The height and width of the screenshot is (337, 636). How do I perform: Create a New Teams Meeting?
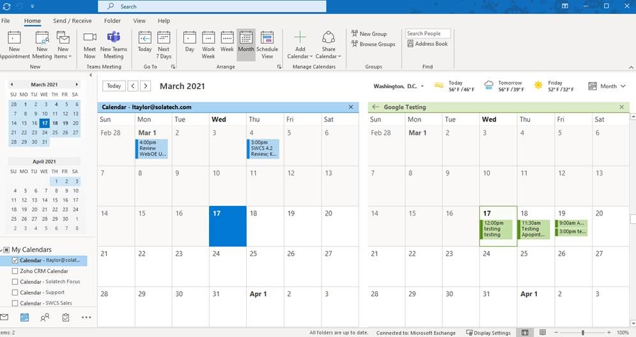pos(114,45)
